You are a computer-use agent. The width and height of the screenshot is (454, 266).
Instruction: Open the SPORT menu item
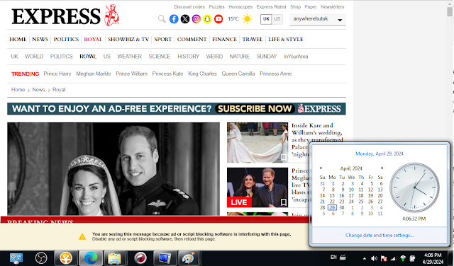[x=162, y=40]
